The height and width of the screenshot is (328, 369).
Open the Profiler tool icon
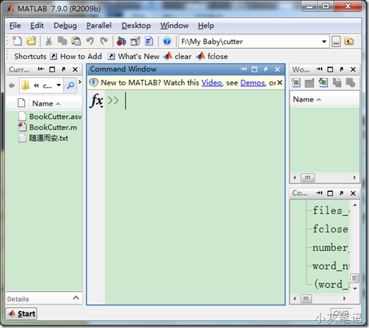(149, 41)
